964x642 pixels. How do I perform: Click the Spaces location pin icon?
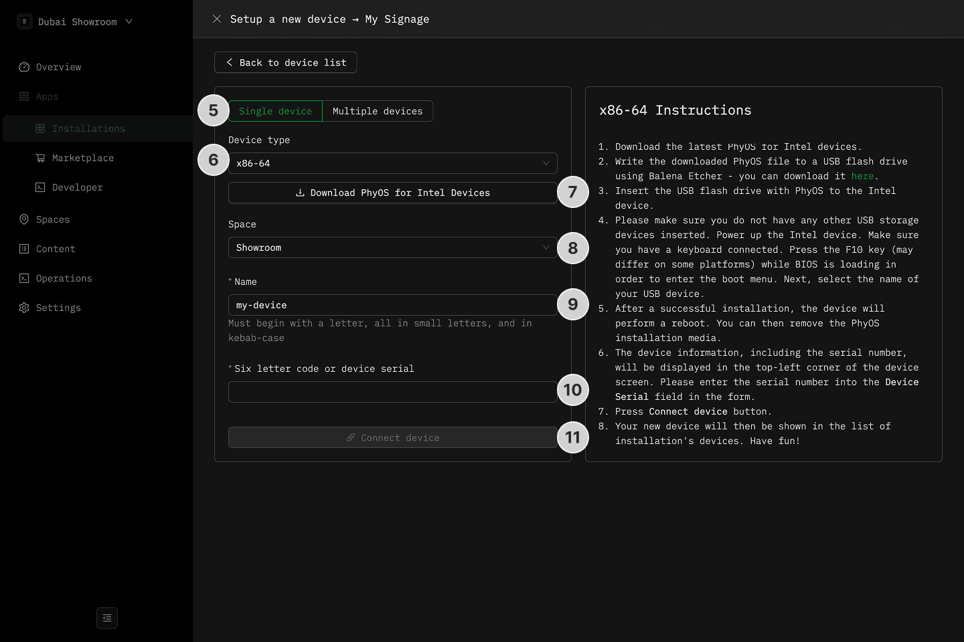24,219
